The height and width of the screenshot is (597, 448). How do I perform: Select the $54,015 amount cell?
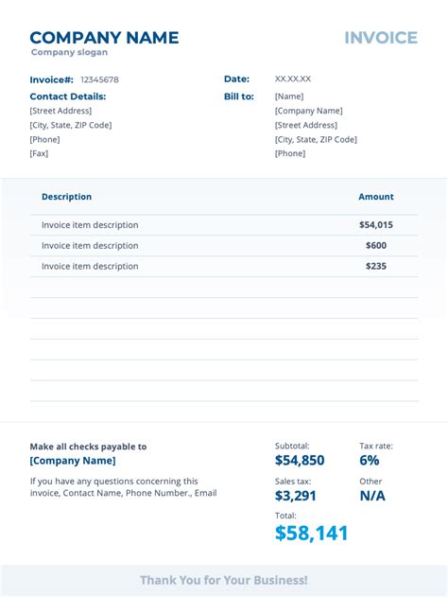(x=376, y=224)
